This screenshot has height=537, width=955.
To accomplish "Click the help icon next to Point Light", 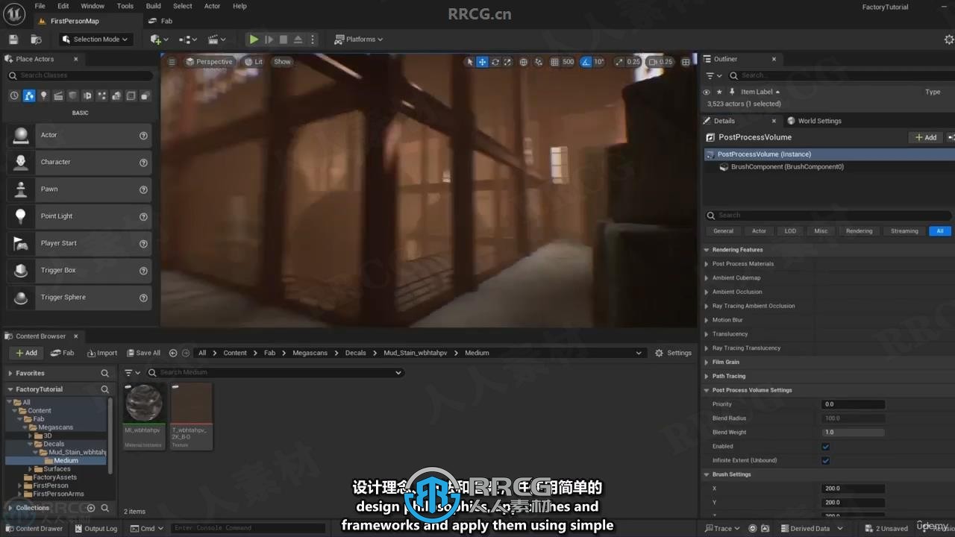I will (x=143, y=216).
